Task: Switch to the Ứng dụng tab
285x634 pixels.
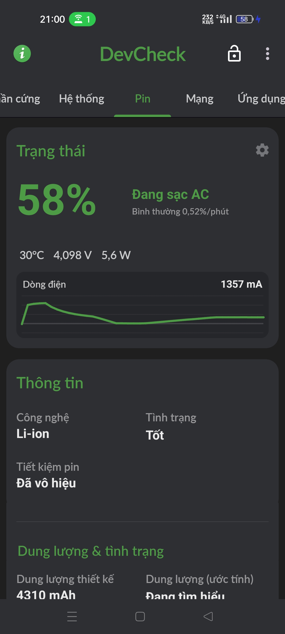Action: (261, 99)
